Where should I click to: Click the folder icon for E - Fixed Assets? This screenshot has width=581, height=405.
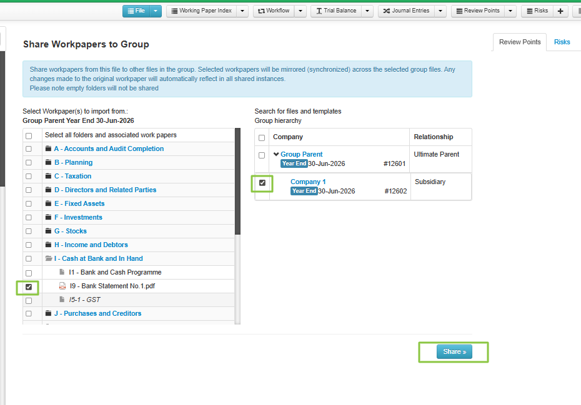tap(48, 204)
